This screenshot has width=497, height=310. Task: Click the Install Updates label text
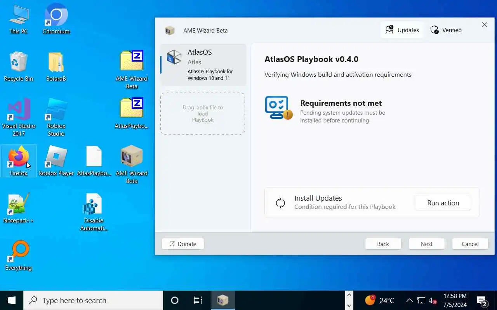click(318, 198)
